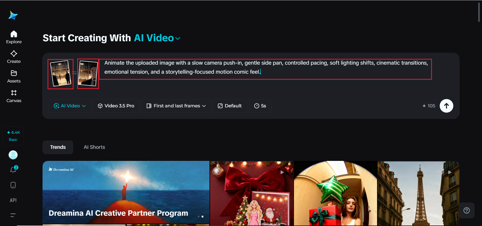Select the last frame image thumbnail
Image resolution: width=482 pixels, height=226 pixels.
coord(88,74)
